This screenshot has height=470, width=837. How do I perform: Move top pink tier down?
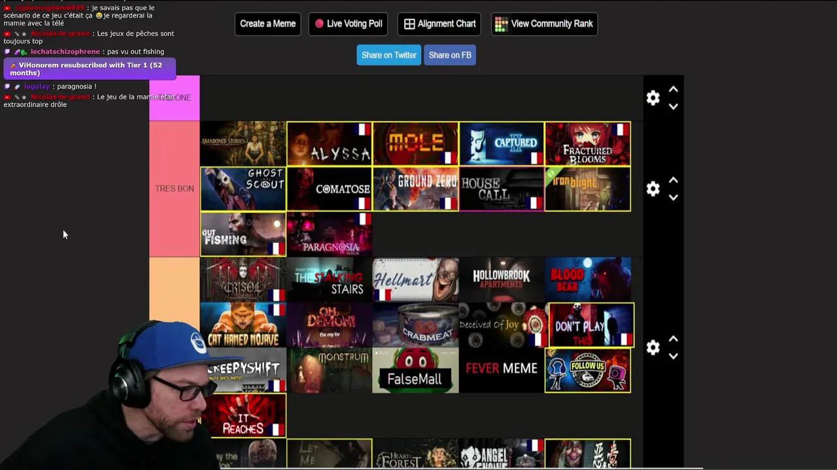point(674,106)
